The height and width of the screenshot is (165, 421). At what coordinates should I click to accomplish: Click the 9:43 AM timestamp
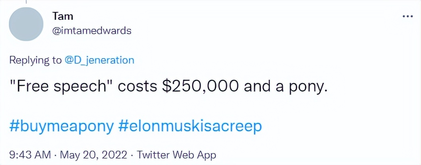pos(30,154)
